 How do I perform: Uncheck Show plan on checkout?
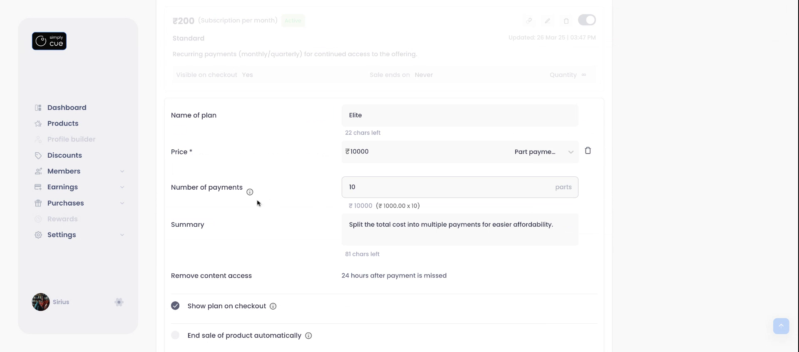pos(175,306)
